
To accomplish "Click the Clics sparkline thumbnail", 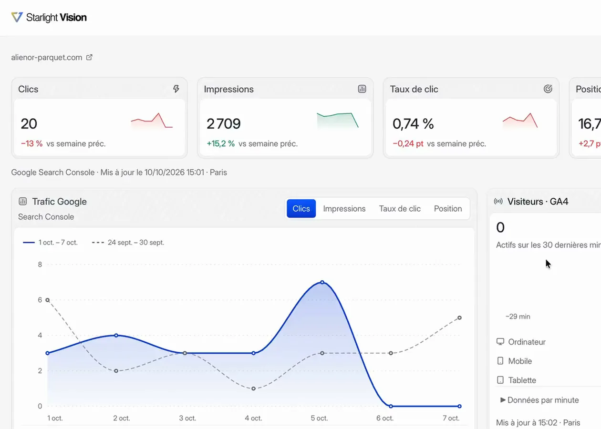I will 152,121.
